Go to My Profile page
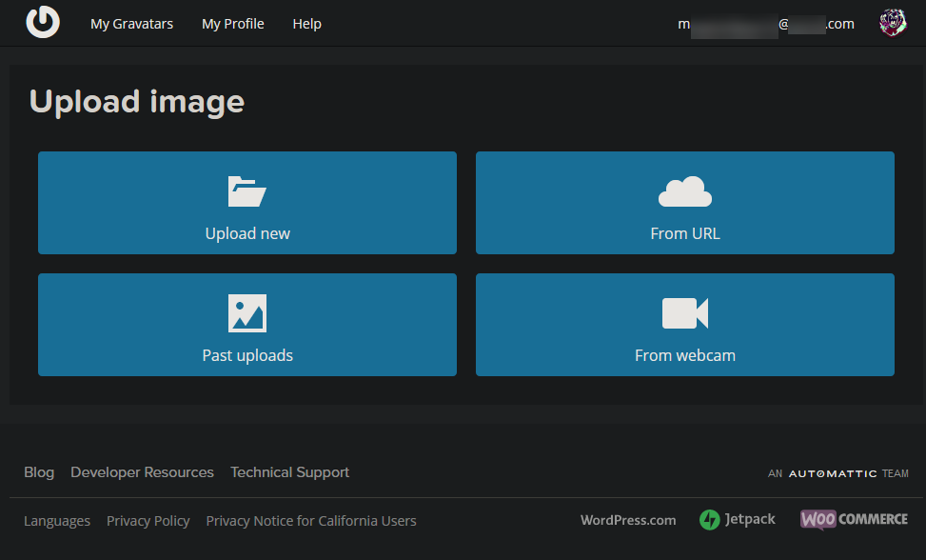 coord(232,24)
